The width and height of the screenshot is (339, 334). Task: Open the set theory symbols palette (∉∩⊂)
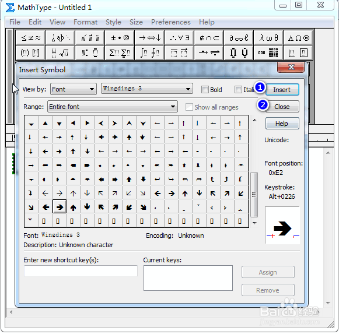pyautogui.click(x=209, y=38)
